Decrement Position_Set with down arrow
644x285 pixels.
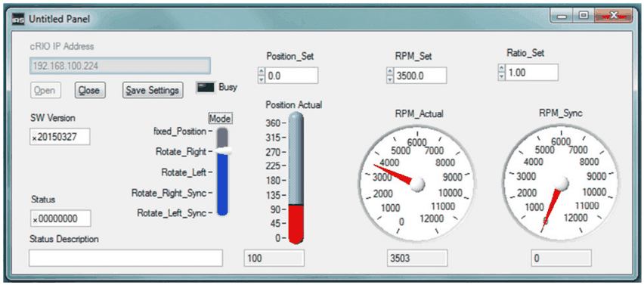(262, 79)
